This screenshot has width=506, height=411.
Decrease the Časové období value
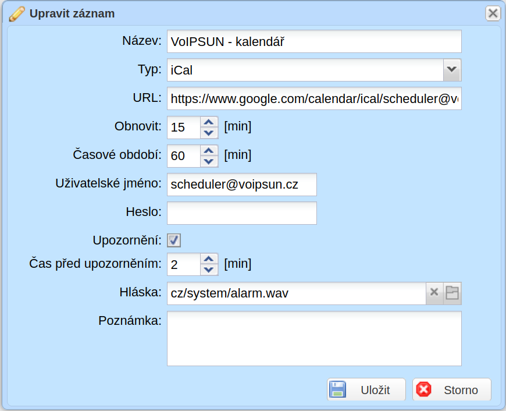pyautogui.click(x=209, y=161)
